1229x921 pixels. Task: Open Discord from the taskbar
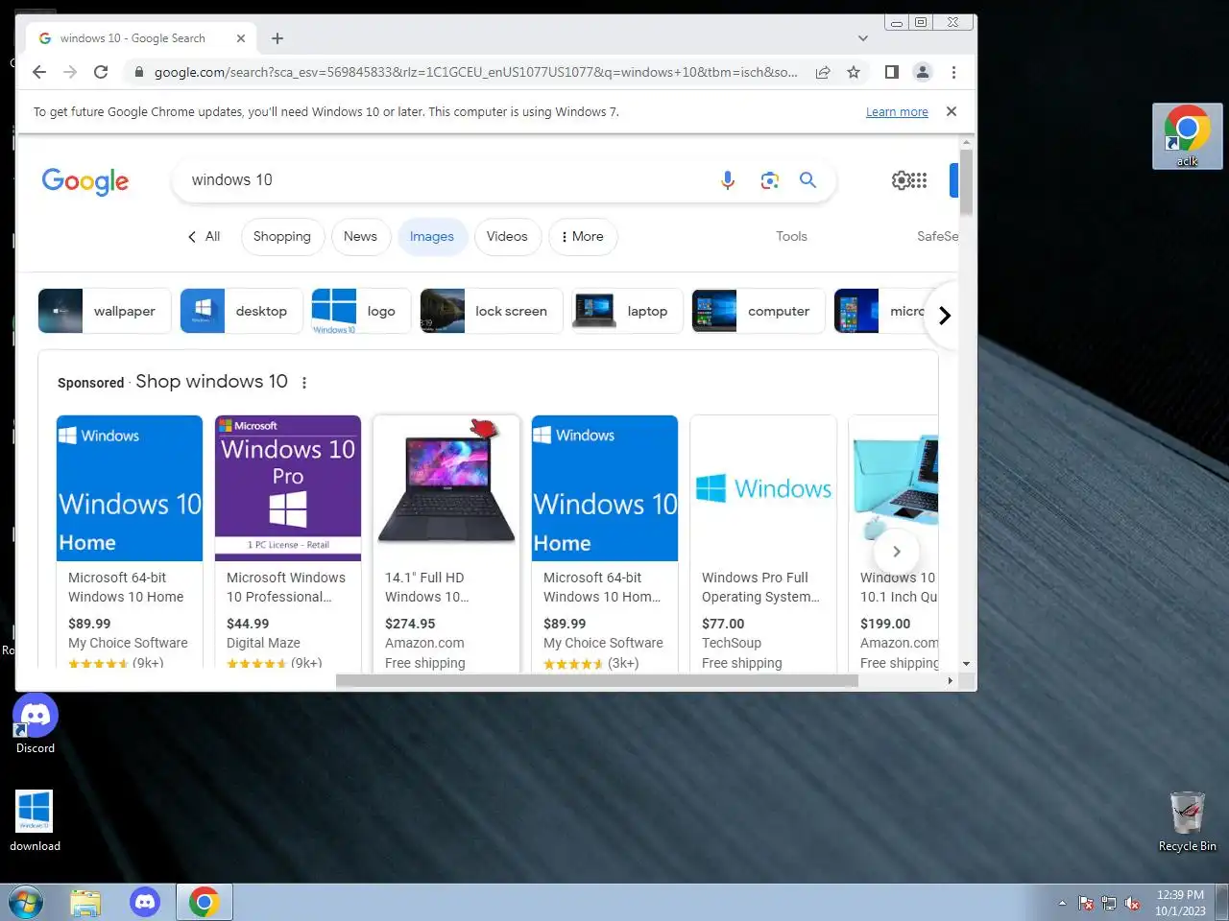click(145, 902)
